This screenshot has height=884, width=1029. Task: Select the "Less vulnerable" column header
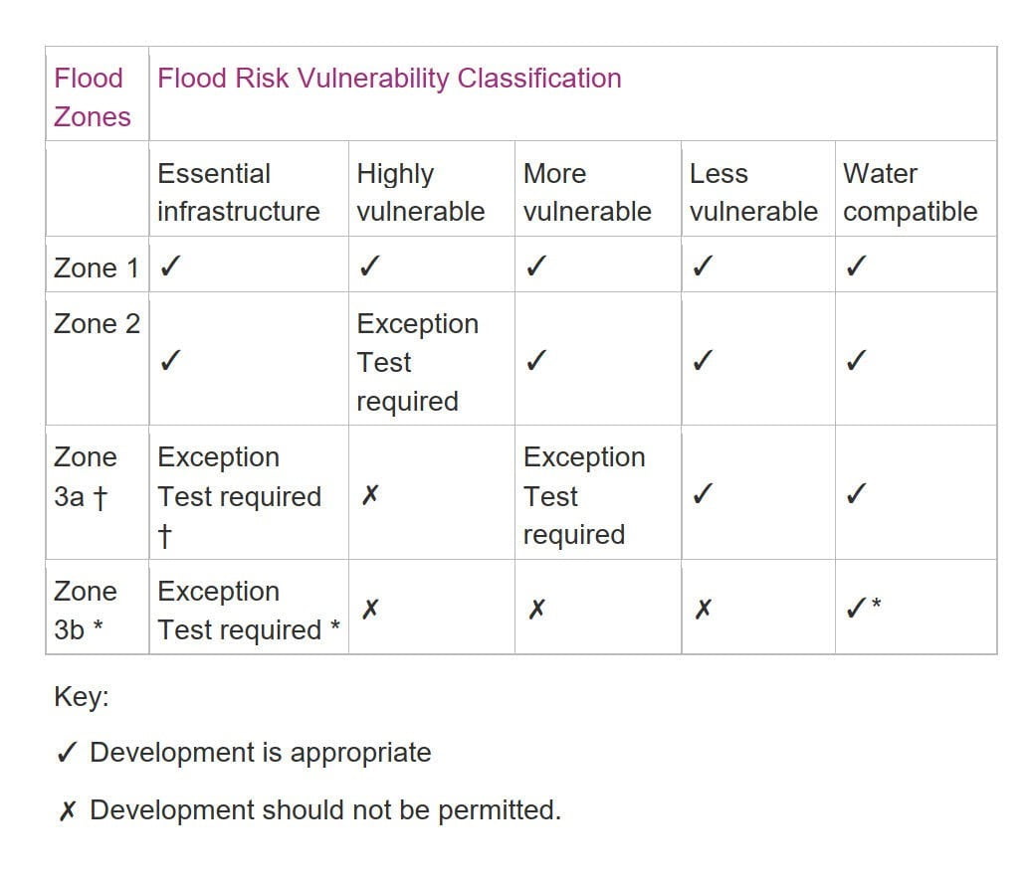click(x=752, y=192)
